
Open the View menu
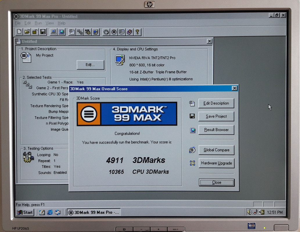point(50,23)
